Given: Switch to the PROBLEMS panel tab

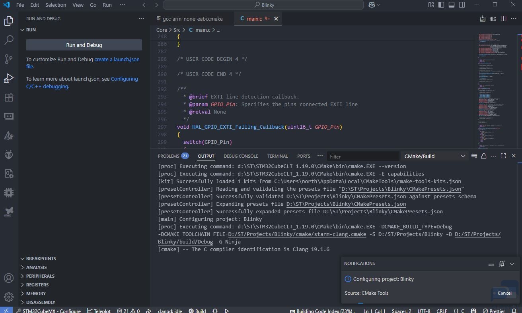Looking at the screenshot, I should (173, 156).
